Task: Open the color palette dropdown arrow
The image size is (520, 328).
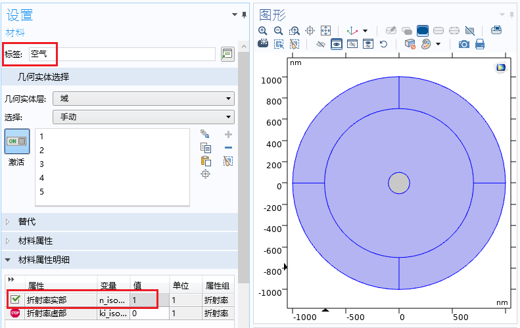Action: (x=438, y=44)
